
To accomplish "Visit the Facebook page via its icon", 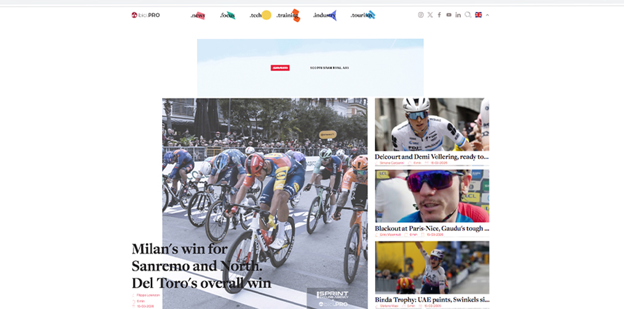I will [x=439, y=15].
